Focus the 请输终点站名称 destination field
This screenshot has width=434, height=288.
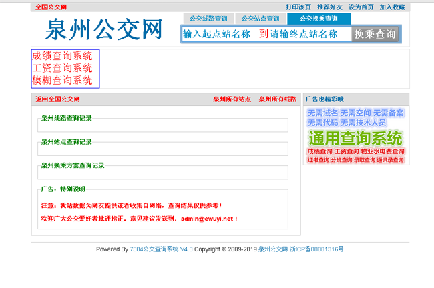[309, 34]
